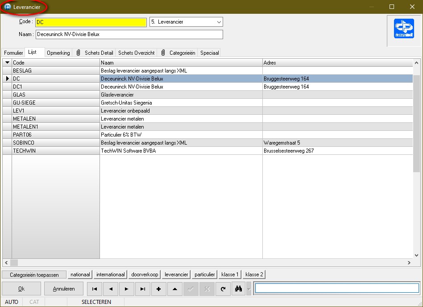Screen dimensions: 423x307
Task: Click the checkmark post-changes button
Action: point(191,289)
